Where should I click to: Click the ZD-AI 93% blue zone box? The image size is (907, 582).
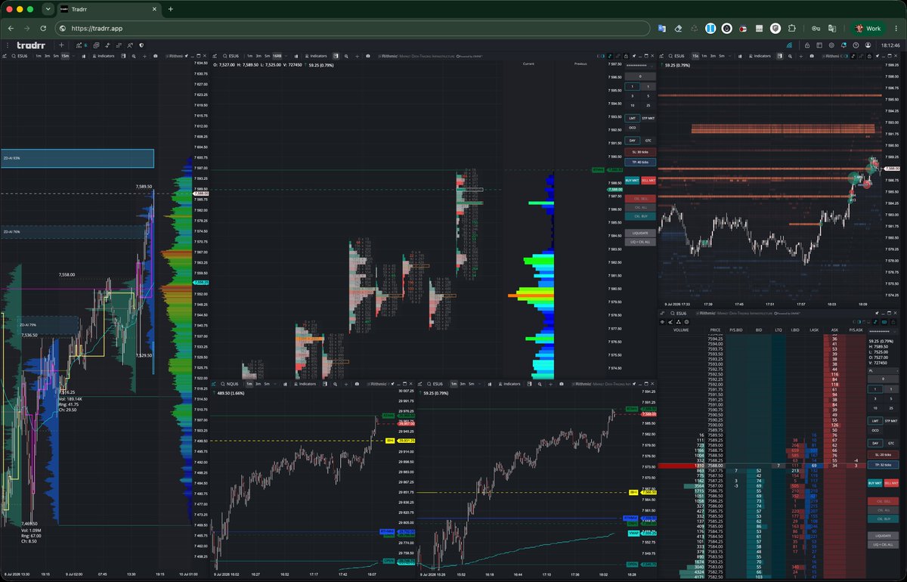(77, 158)
